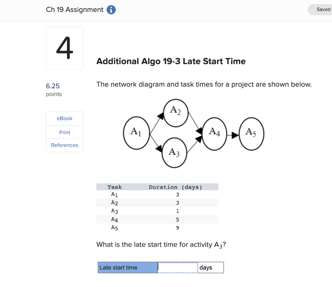Click node A4 in the network diagram
This screenshot has height=287, width=332.
click(x=214, y=132)
